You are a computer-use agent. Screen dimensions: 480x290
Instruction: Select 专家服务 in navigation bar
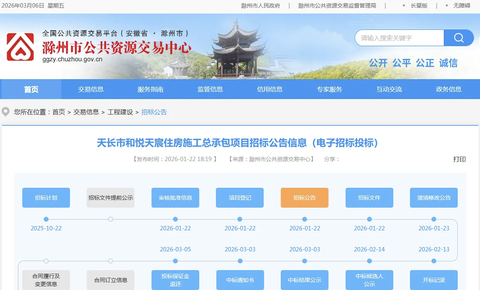pyautogui.click(x=330, y=89)
